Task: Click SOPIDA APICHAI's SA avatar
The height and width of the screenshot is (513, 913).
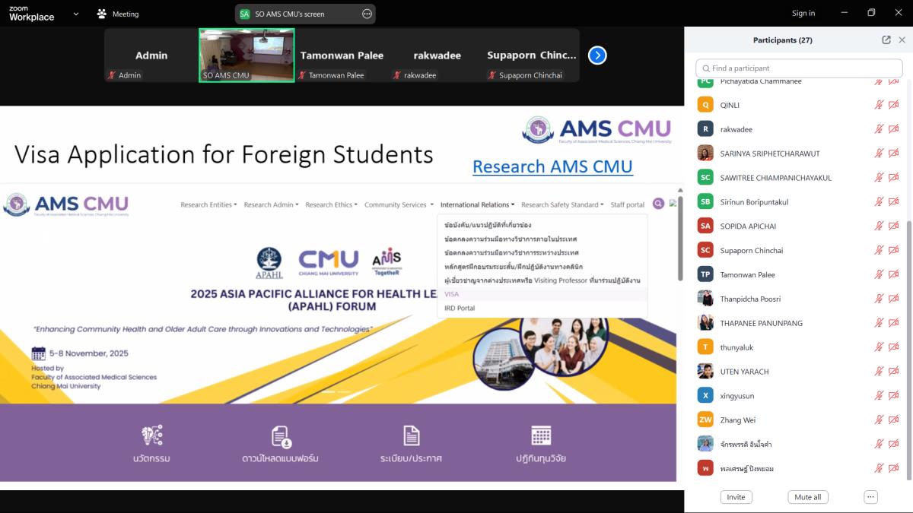Action: pos(705,226)
